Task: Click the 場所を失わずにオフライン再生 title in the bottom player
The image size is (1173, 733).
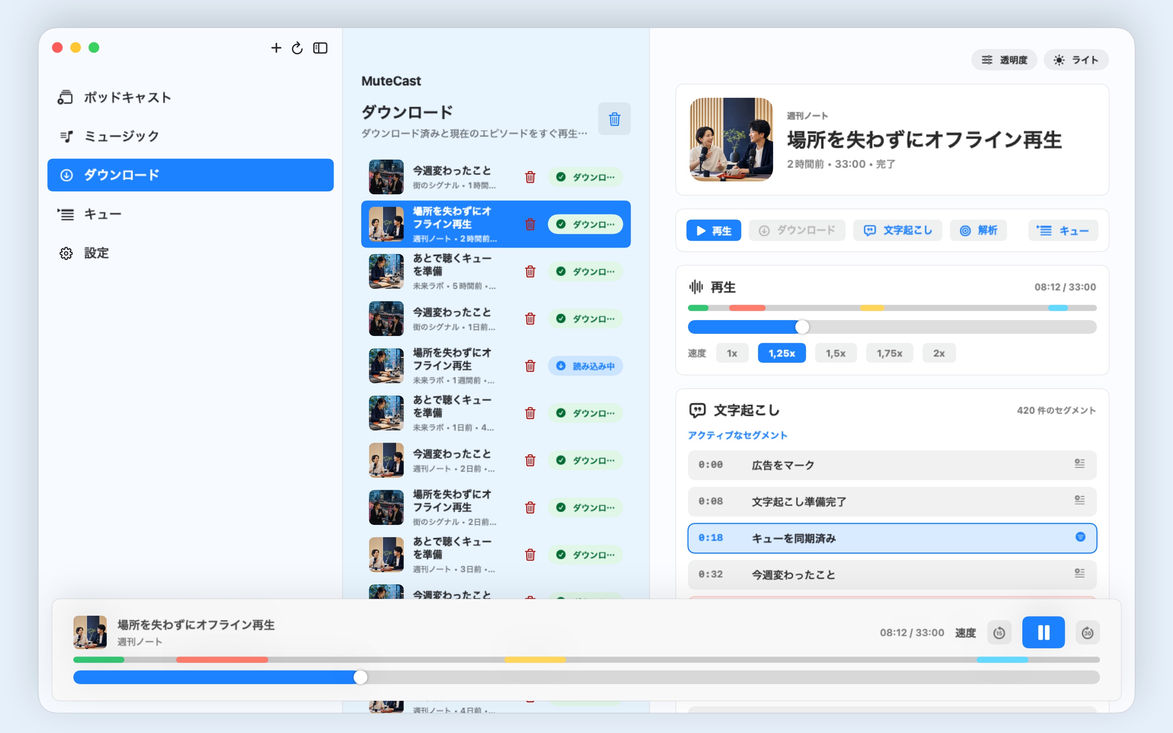Action: pos(196,625)
